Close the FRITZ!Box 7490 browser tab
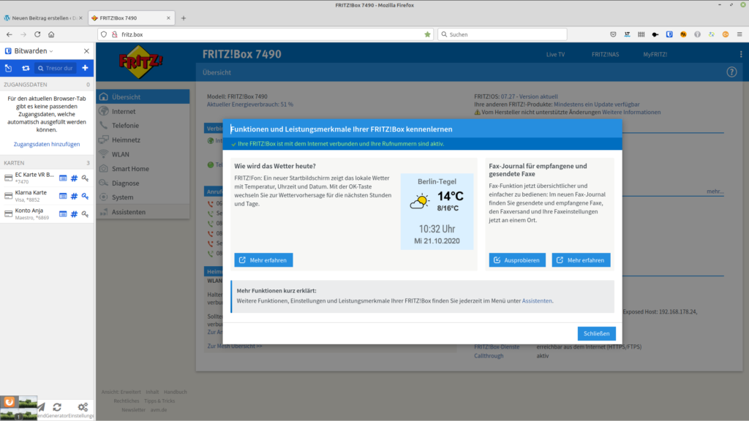The height and width of the screenshot is (421, 749). coord(168,18)
